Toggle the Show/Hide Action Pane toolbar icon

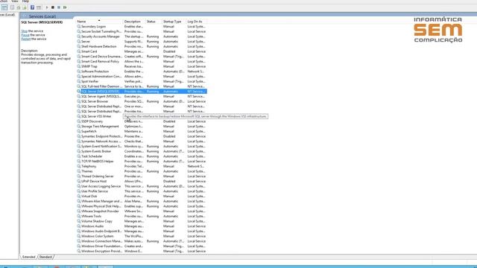point(39,7)
